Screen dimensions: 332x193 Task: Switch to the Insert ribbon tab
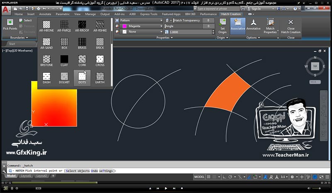tap(31, 14)
